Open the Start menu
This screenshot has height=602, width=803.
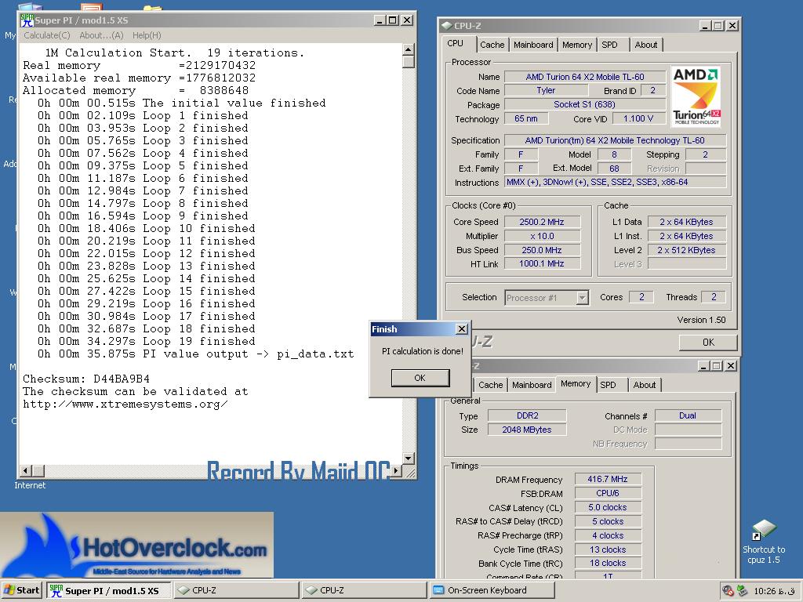point(21,590)
